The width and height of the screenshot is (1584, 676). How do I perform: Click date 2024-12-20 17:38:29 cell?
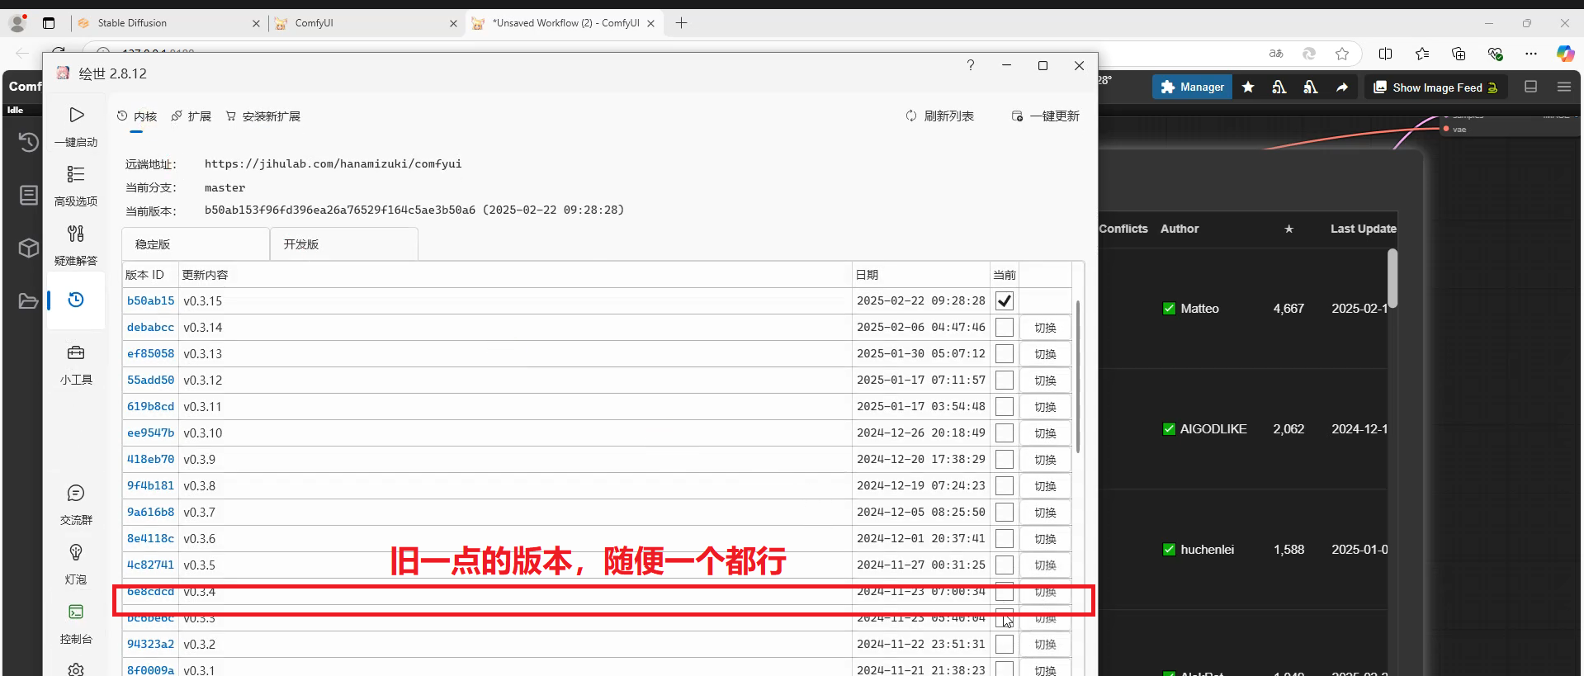click(x=921, y=460)
